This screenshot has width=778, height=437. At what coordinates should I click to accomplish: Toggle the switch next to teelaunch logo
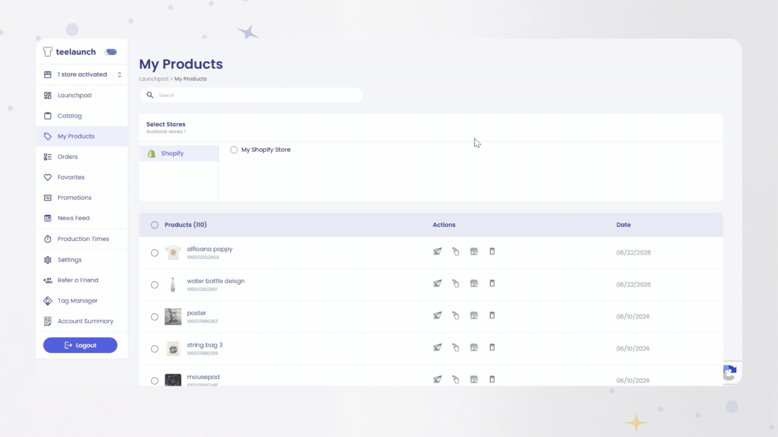(111, 52)
